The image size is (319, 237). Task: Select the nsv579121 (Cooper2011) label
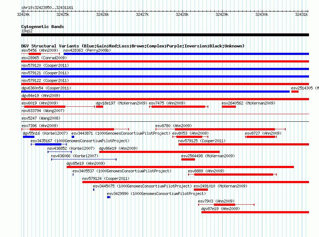click(x=45, y=73)
